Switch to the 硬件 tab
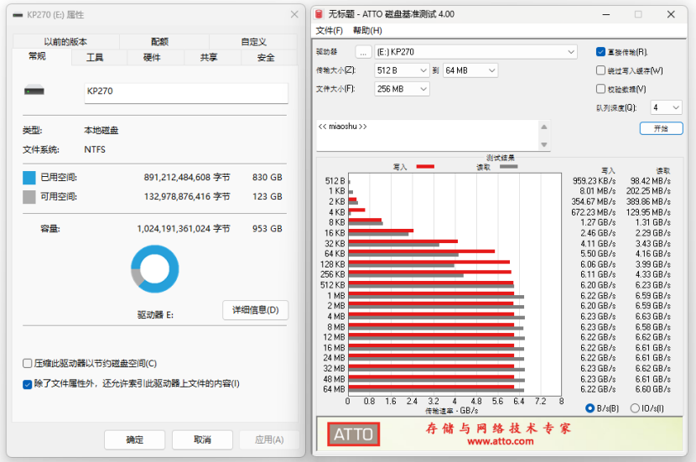This screenshot has height=462, width=696. click(152, 57)
